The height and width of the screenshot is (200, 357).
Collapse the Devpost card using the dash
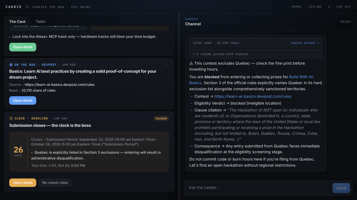[x=167, y=65]
